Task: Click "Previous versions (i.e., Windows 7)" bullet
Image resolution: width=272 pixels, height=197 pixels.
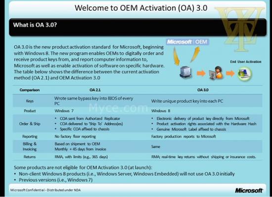Action: point(55,180)
